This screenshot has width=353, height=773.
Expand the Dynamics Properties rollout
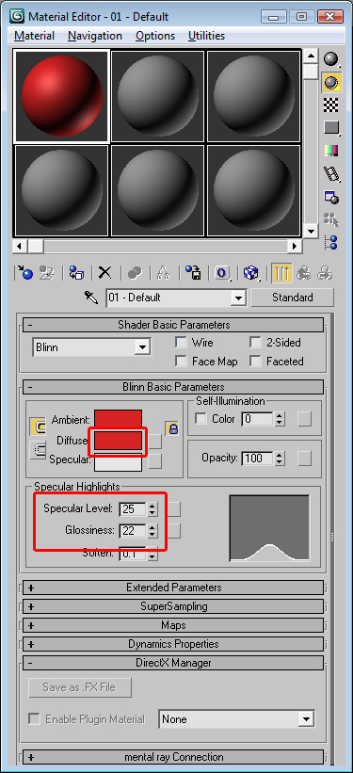click(173, 644)
